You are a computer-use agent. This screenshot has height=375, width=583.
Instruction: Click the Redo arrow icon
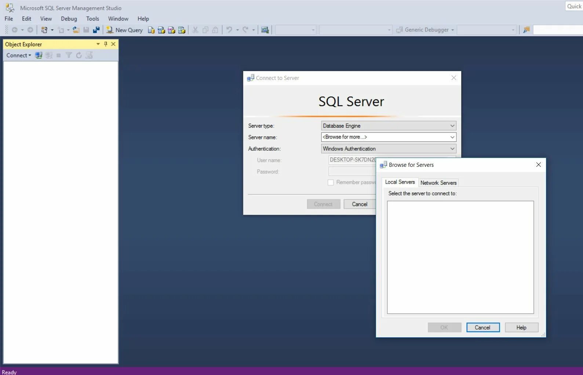point(245,30)
